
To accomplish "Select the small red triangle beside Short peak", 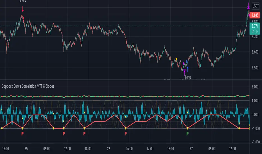I will pos(24,18).
